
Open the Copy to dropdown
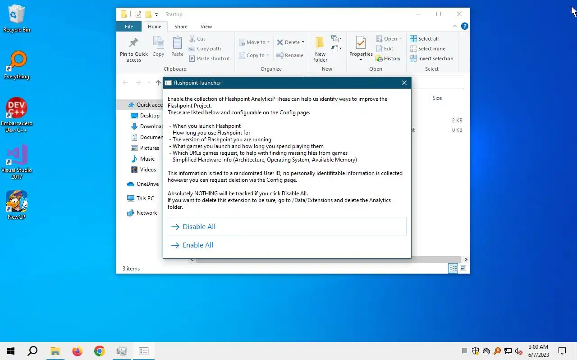[x=254, y=55]
